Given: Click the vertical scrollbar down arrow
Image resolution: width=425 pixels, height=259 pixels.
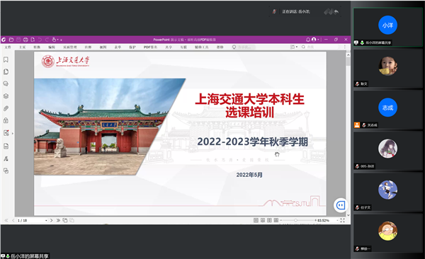Looking at the screenshot, I should [x=348, y=215].
